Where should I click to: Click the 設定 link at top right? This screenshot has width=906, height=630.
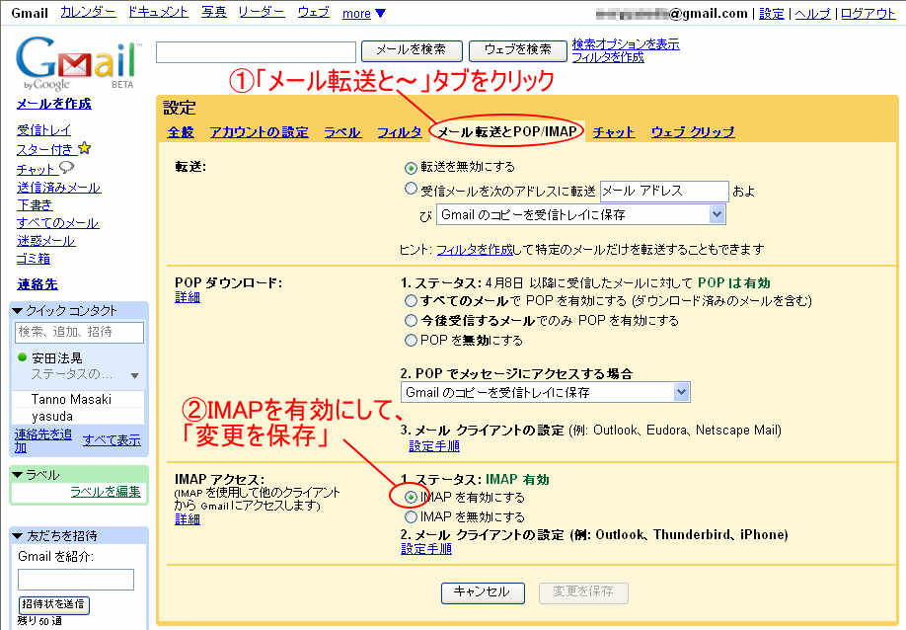coord(772,13)
